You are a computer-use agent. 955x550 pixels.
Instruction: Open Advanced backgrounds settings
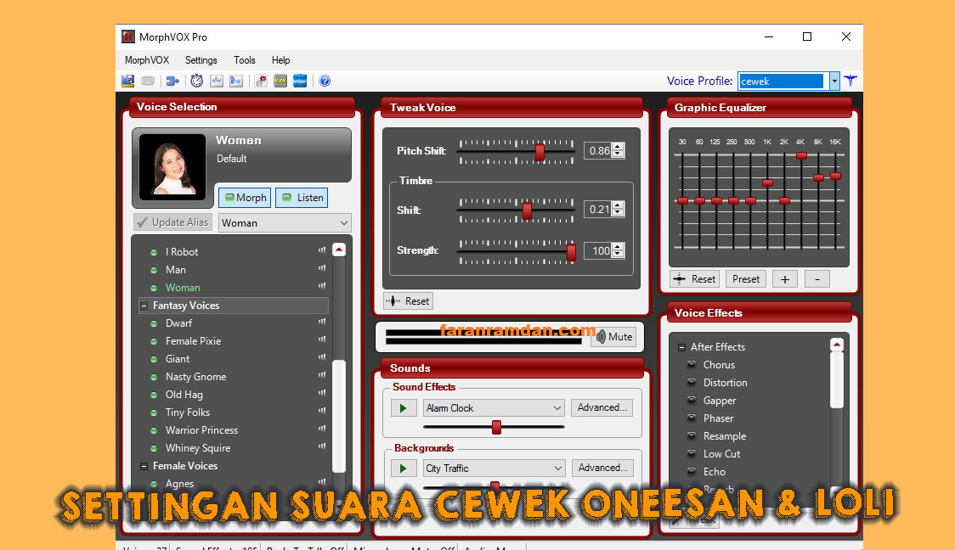coord(603,468)
